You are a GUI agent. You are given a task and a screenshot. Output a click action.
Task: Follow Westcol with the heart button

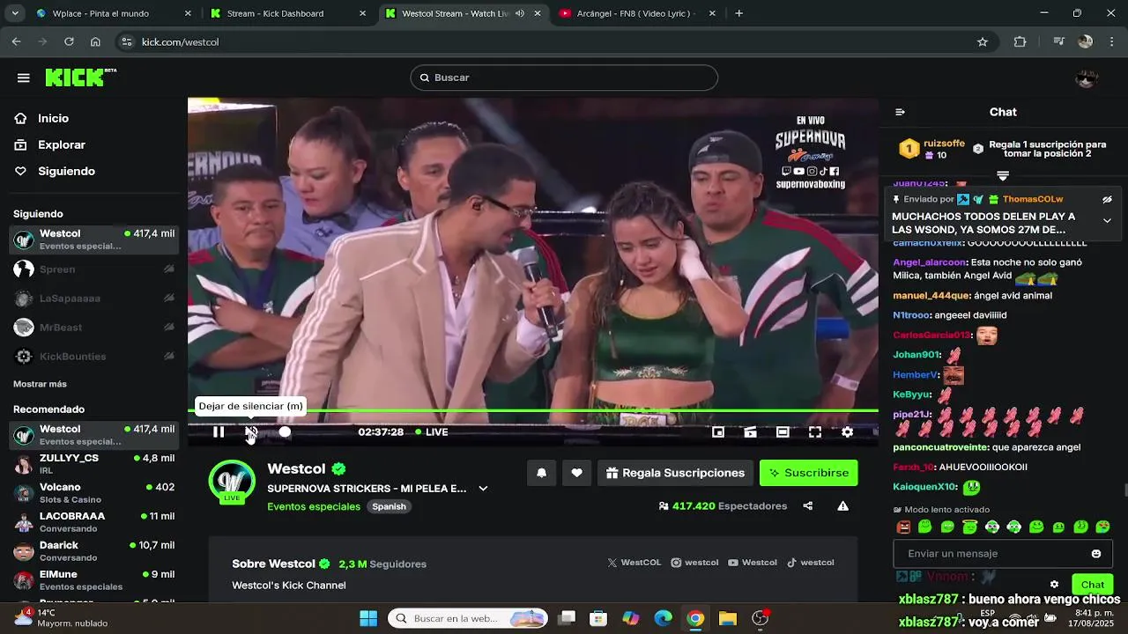[x=576, y=473]
